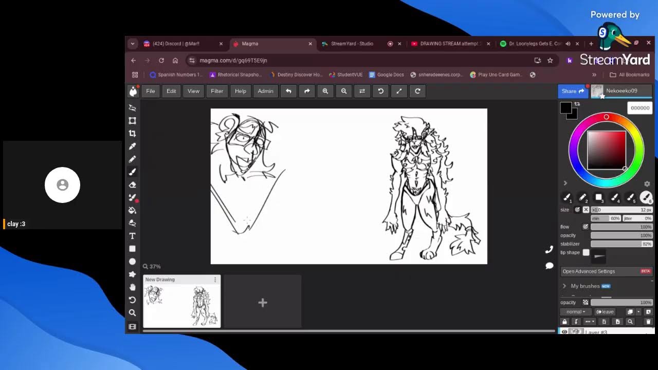Open the chat speech bubble icon
This screenshot has height=370, width=658.
pyautogui.click(x=549, y=266)
